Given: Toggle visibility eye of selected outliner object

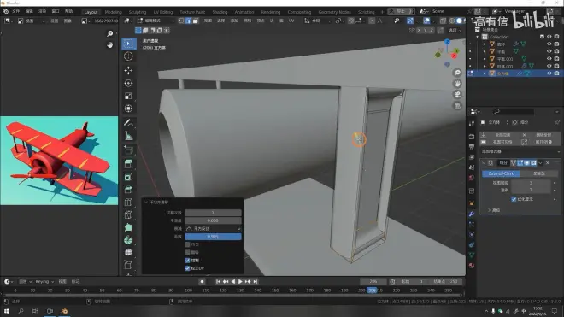Looking at the screenshot, I should tap(549, 73).
